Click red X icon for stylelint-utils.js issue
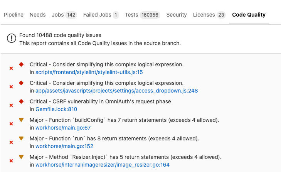Viewport: 281px width, 172px height. click(x=11, y=68)
